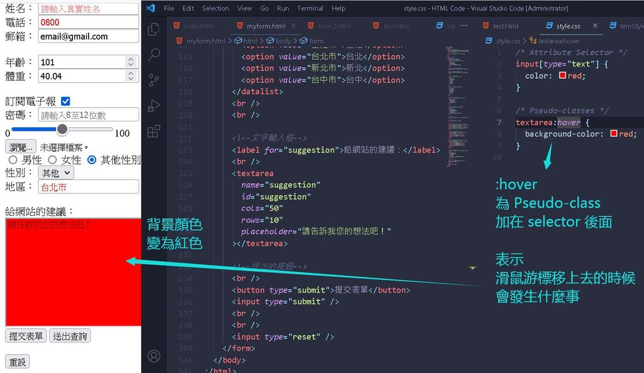Click the VS Code logo icon
This screenshot has height=373, width=644.
tap(151, 8)
